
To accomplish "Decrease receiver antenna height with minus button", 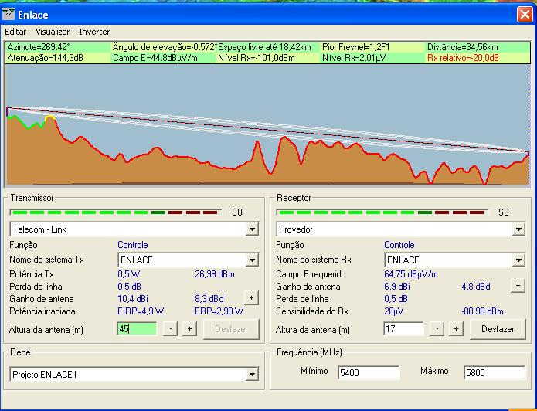I will tap(438, 329).
